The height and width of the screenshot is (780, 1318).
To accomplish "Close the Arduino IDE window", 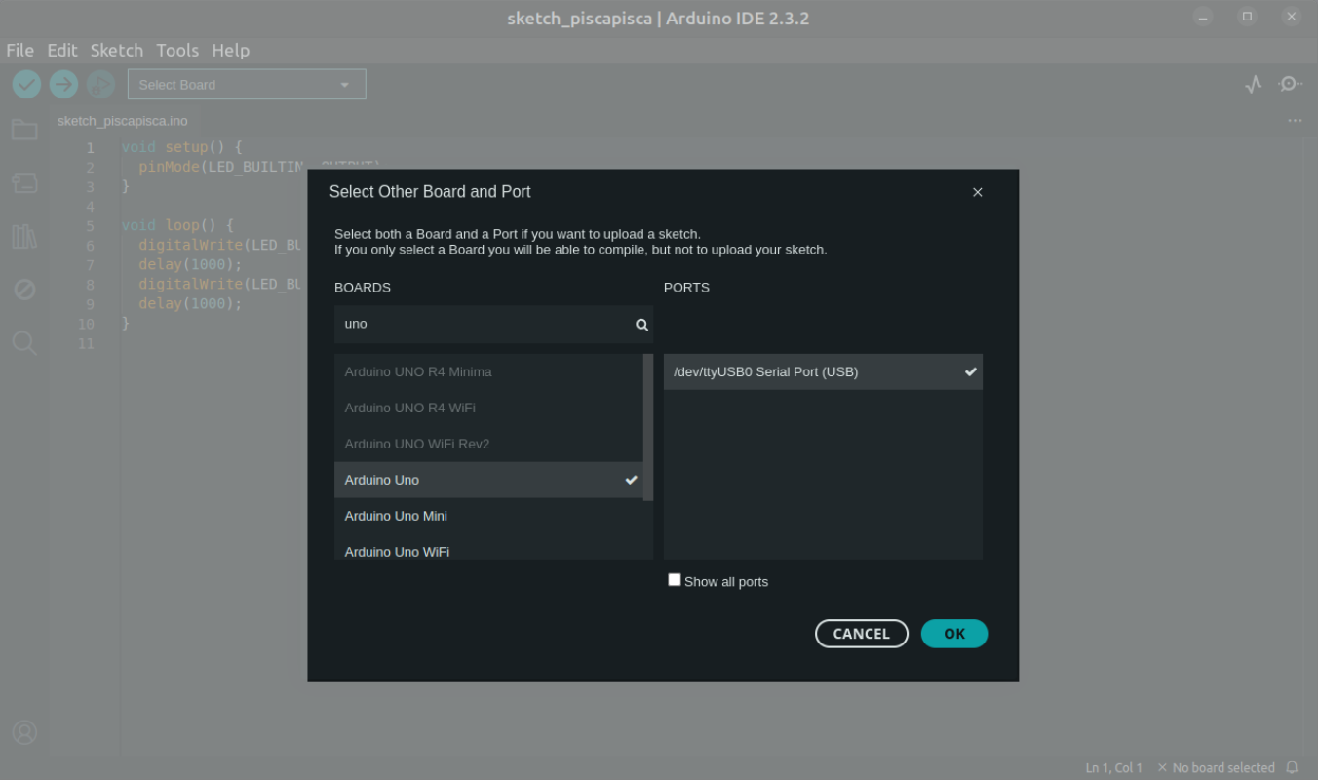I will tap(1290, 18).
